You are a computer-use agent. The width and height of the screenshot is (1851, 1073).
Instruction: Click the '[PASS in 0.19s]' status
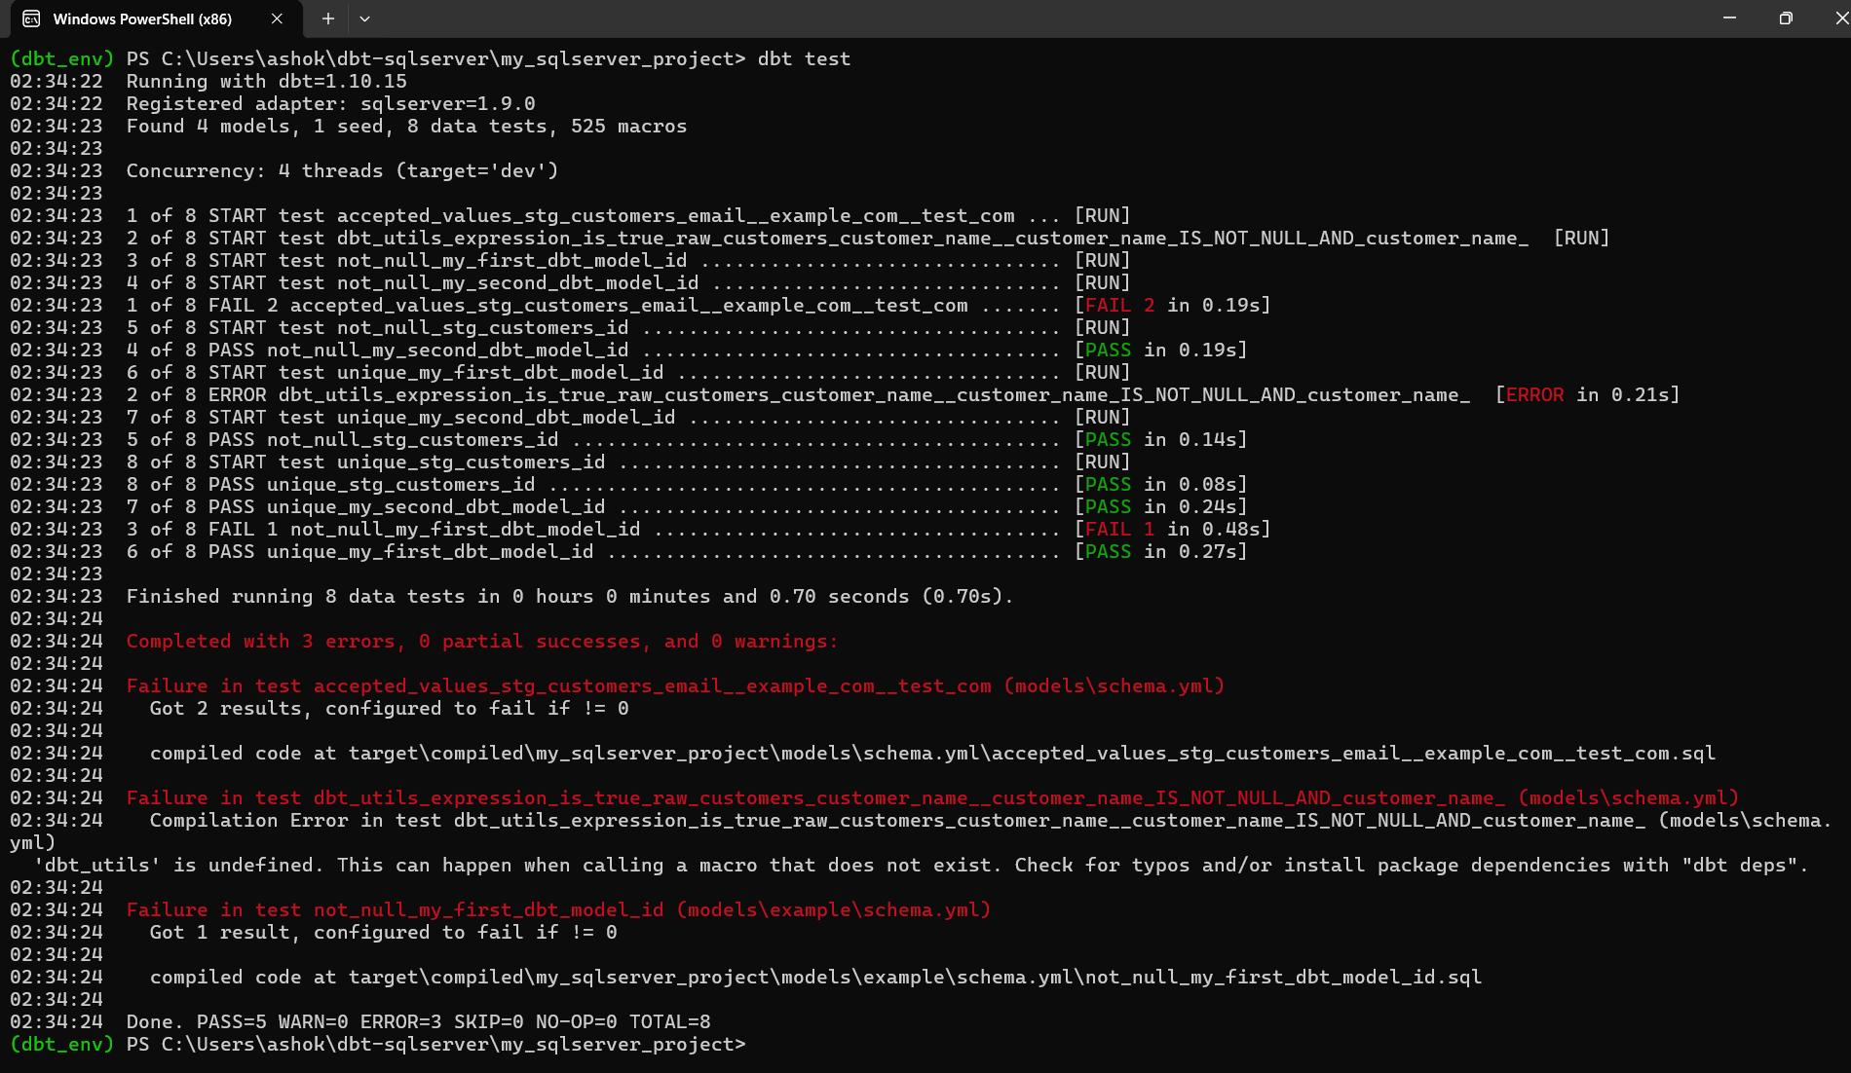tap(1160, 350)
